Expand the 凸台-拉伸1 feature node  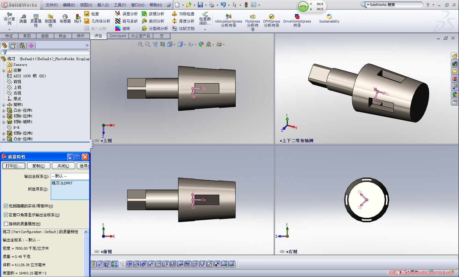point(4,111)
